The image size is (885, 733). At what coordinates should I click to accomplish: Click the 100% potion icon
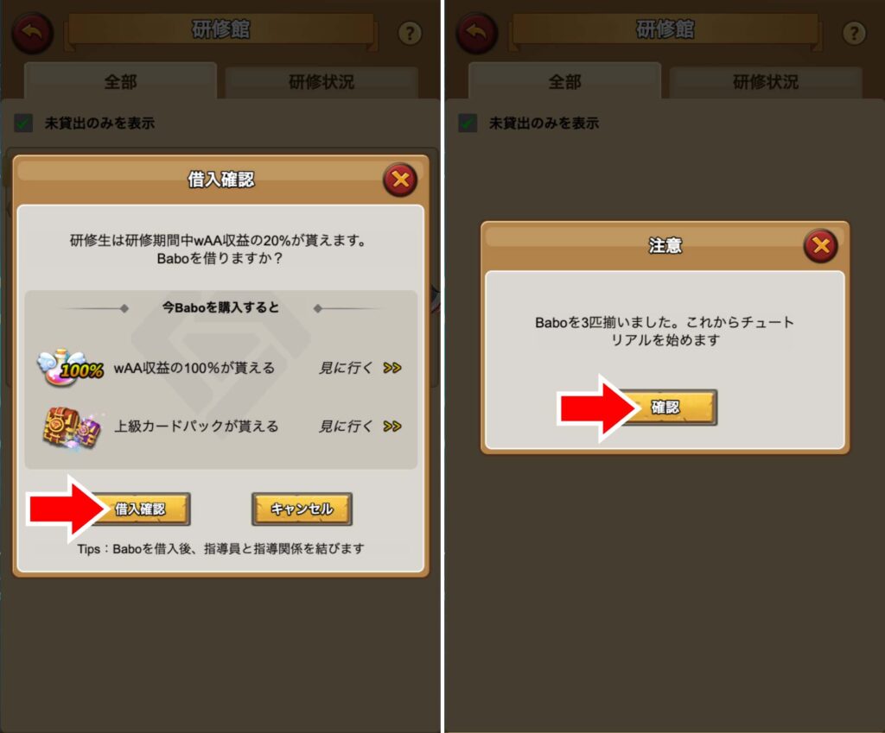(x=70, y=368)
